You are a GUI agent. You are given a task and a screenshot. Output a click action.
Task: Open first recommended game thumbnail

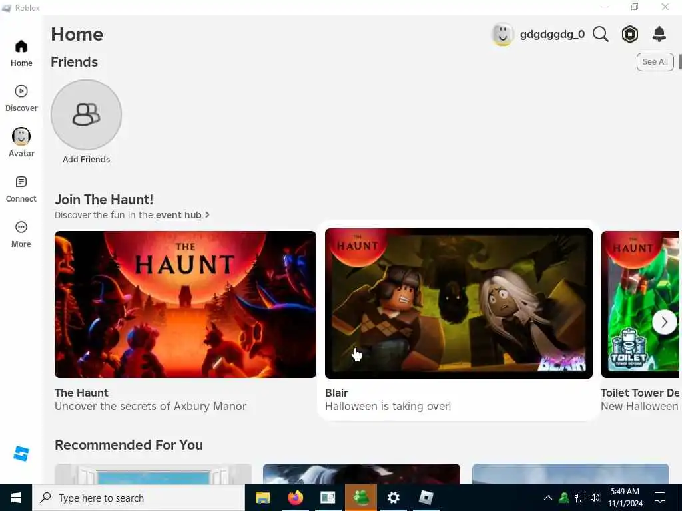click(153, 474)
